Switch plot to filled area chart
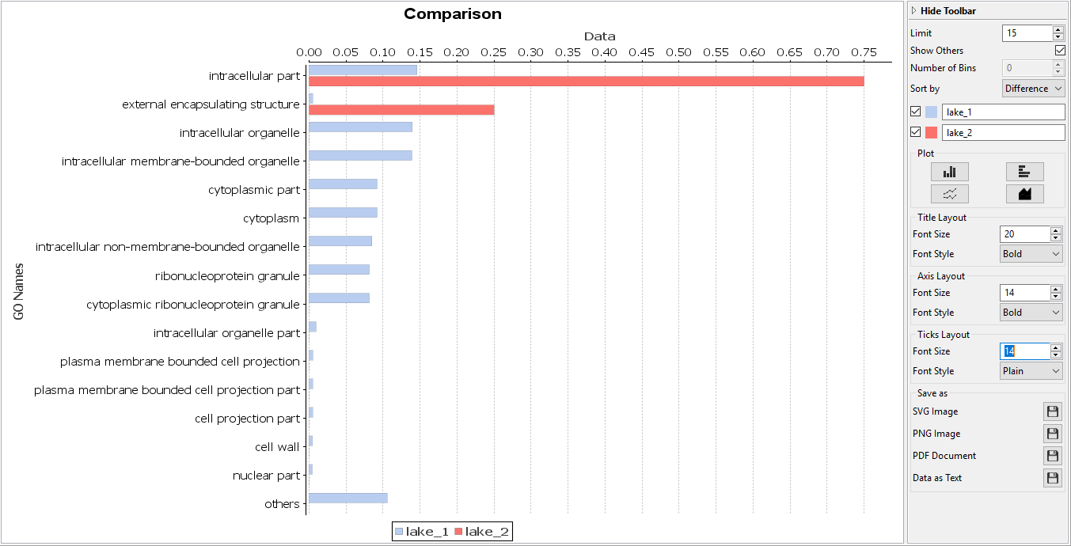The image size is (1071, 546). click(1024, 194)
